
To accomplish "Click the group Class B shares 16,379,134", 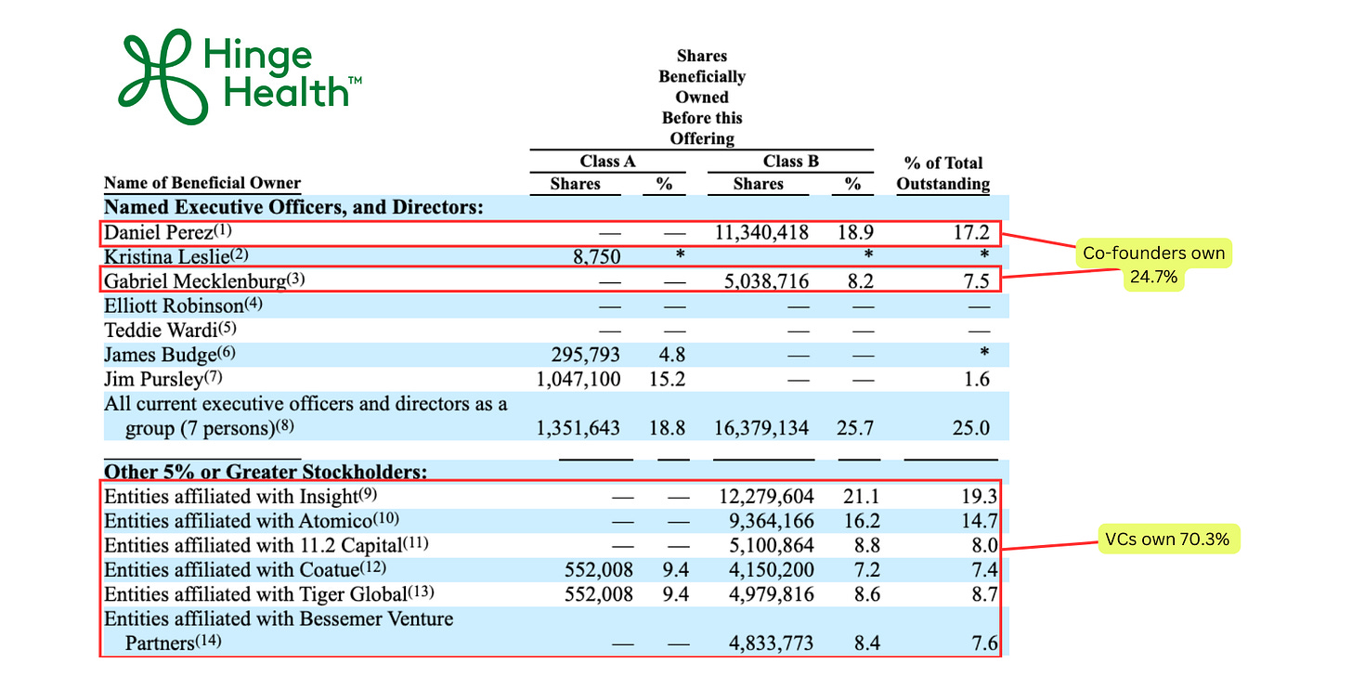I will click(x=761, y=428).
